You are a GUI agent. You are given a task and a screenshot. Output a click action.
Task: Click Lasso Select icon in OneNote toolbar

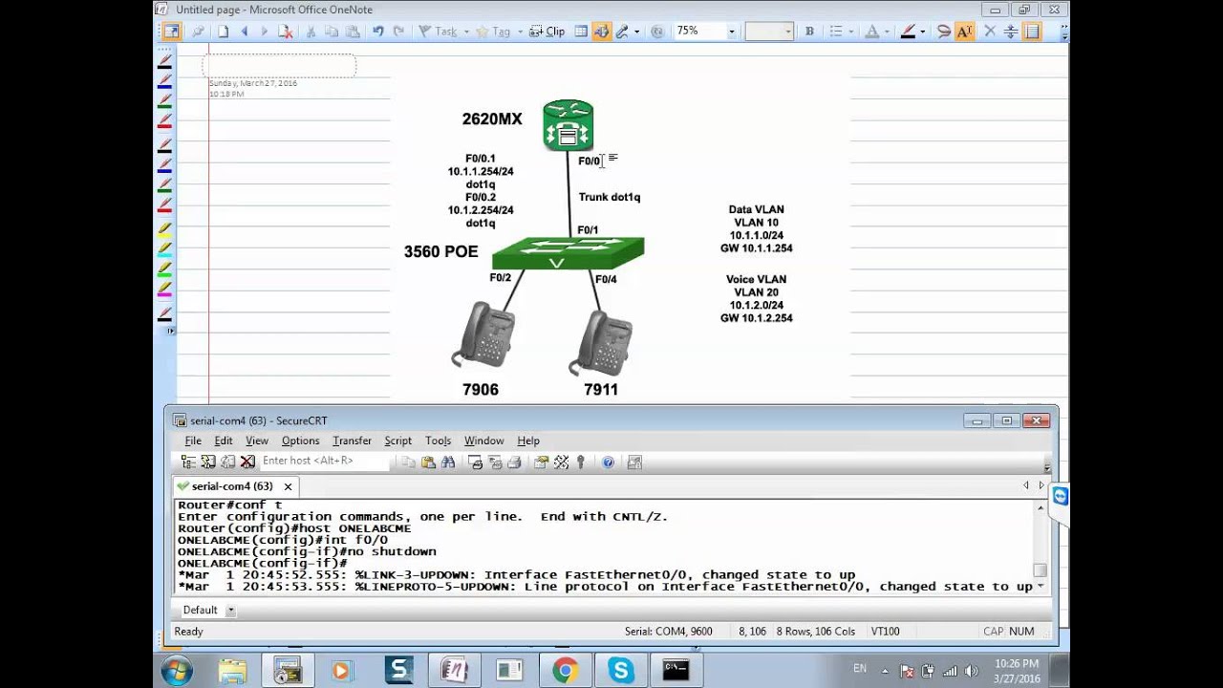pyautogui.click(x=944, y=32)
